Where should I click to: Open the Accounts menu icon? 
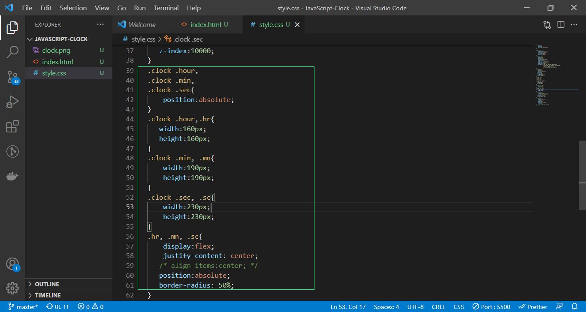12,264
